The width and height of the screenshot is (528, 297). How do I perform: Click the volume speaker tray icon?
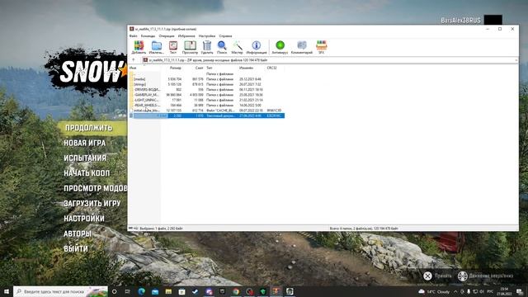pos(482,291)
